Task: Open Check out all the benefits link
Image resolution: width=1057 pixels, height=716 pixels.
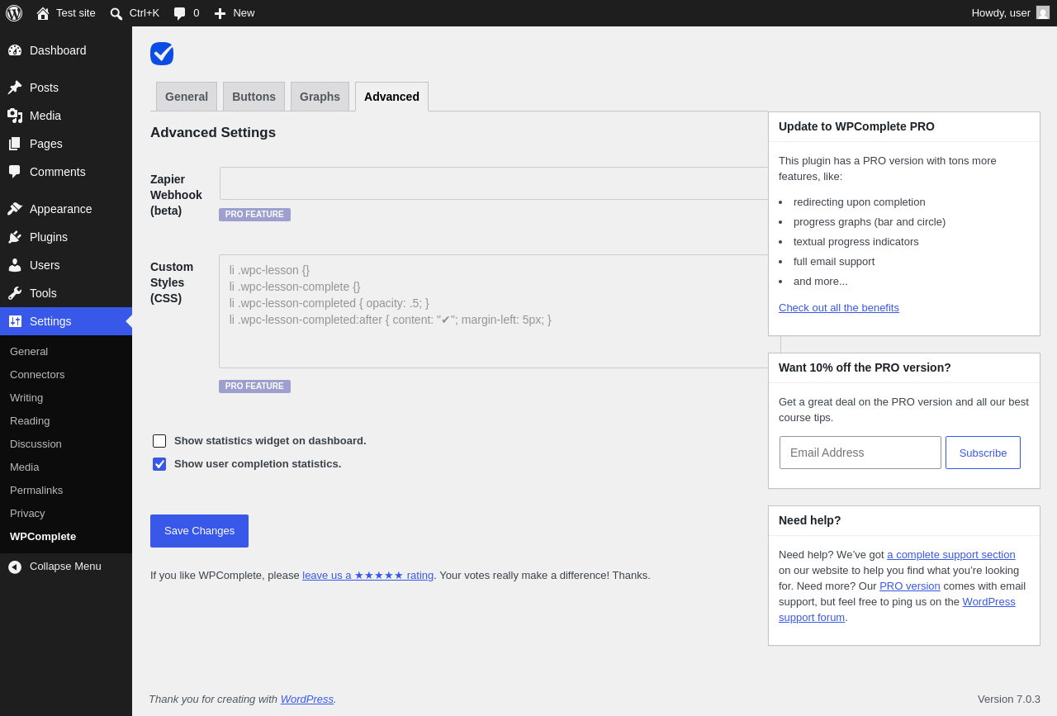Action: [839, 308]
